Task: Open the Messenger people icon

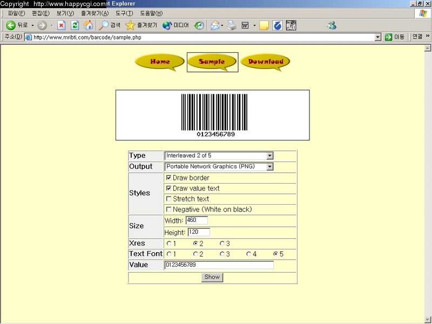Action: (332, 25)
